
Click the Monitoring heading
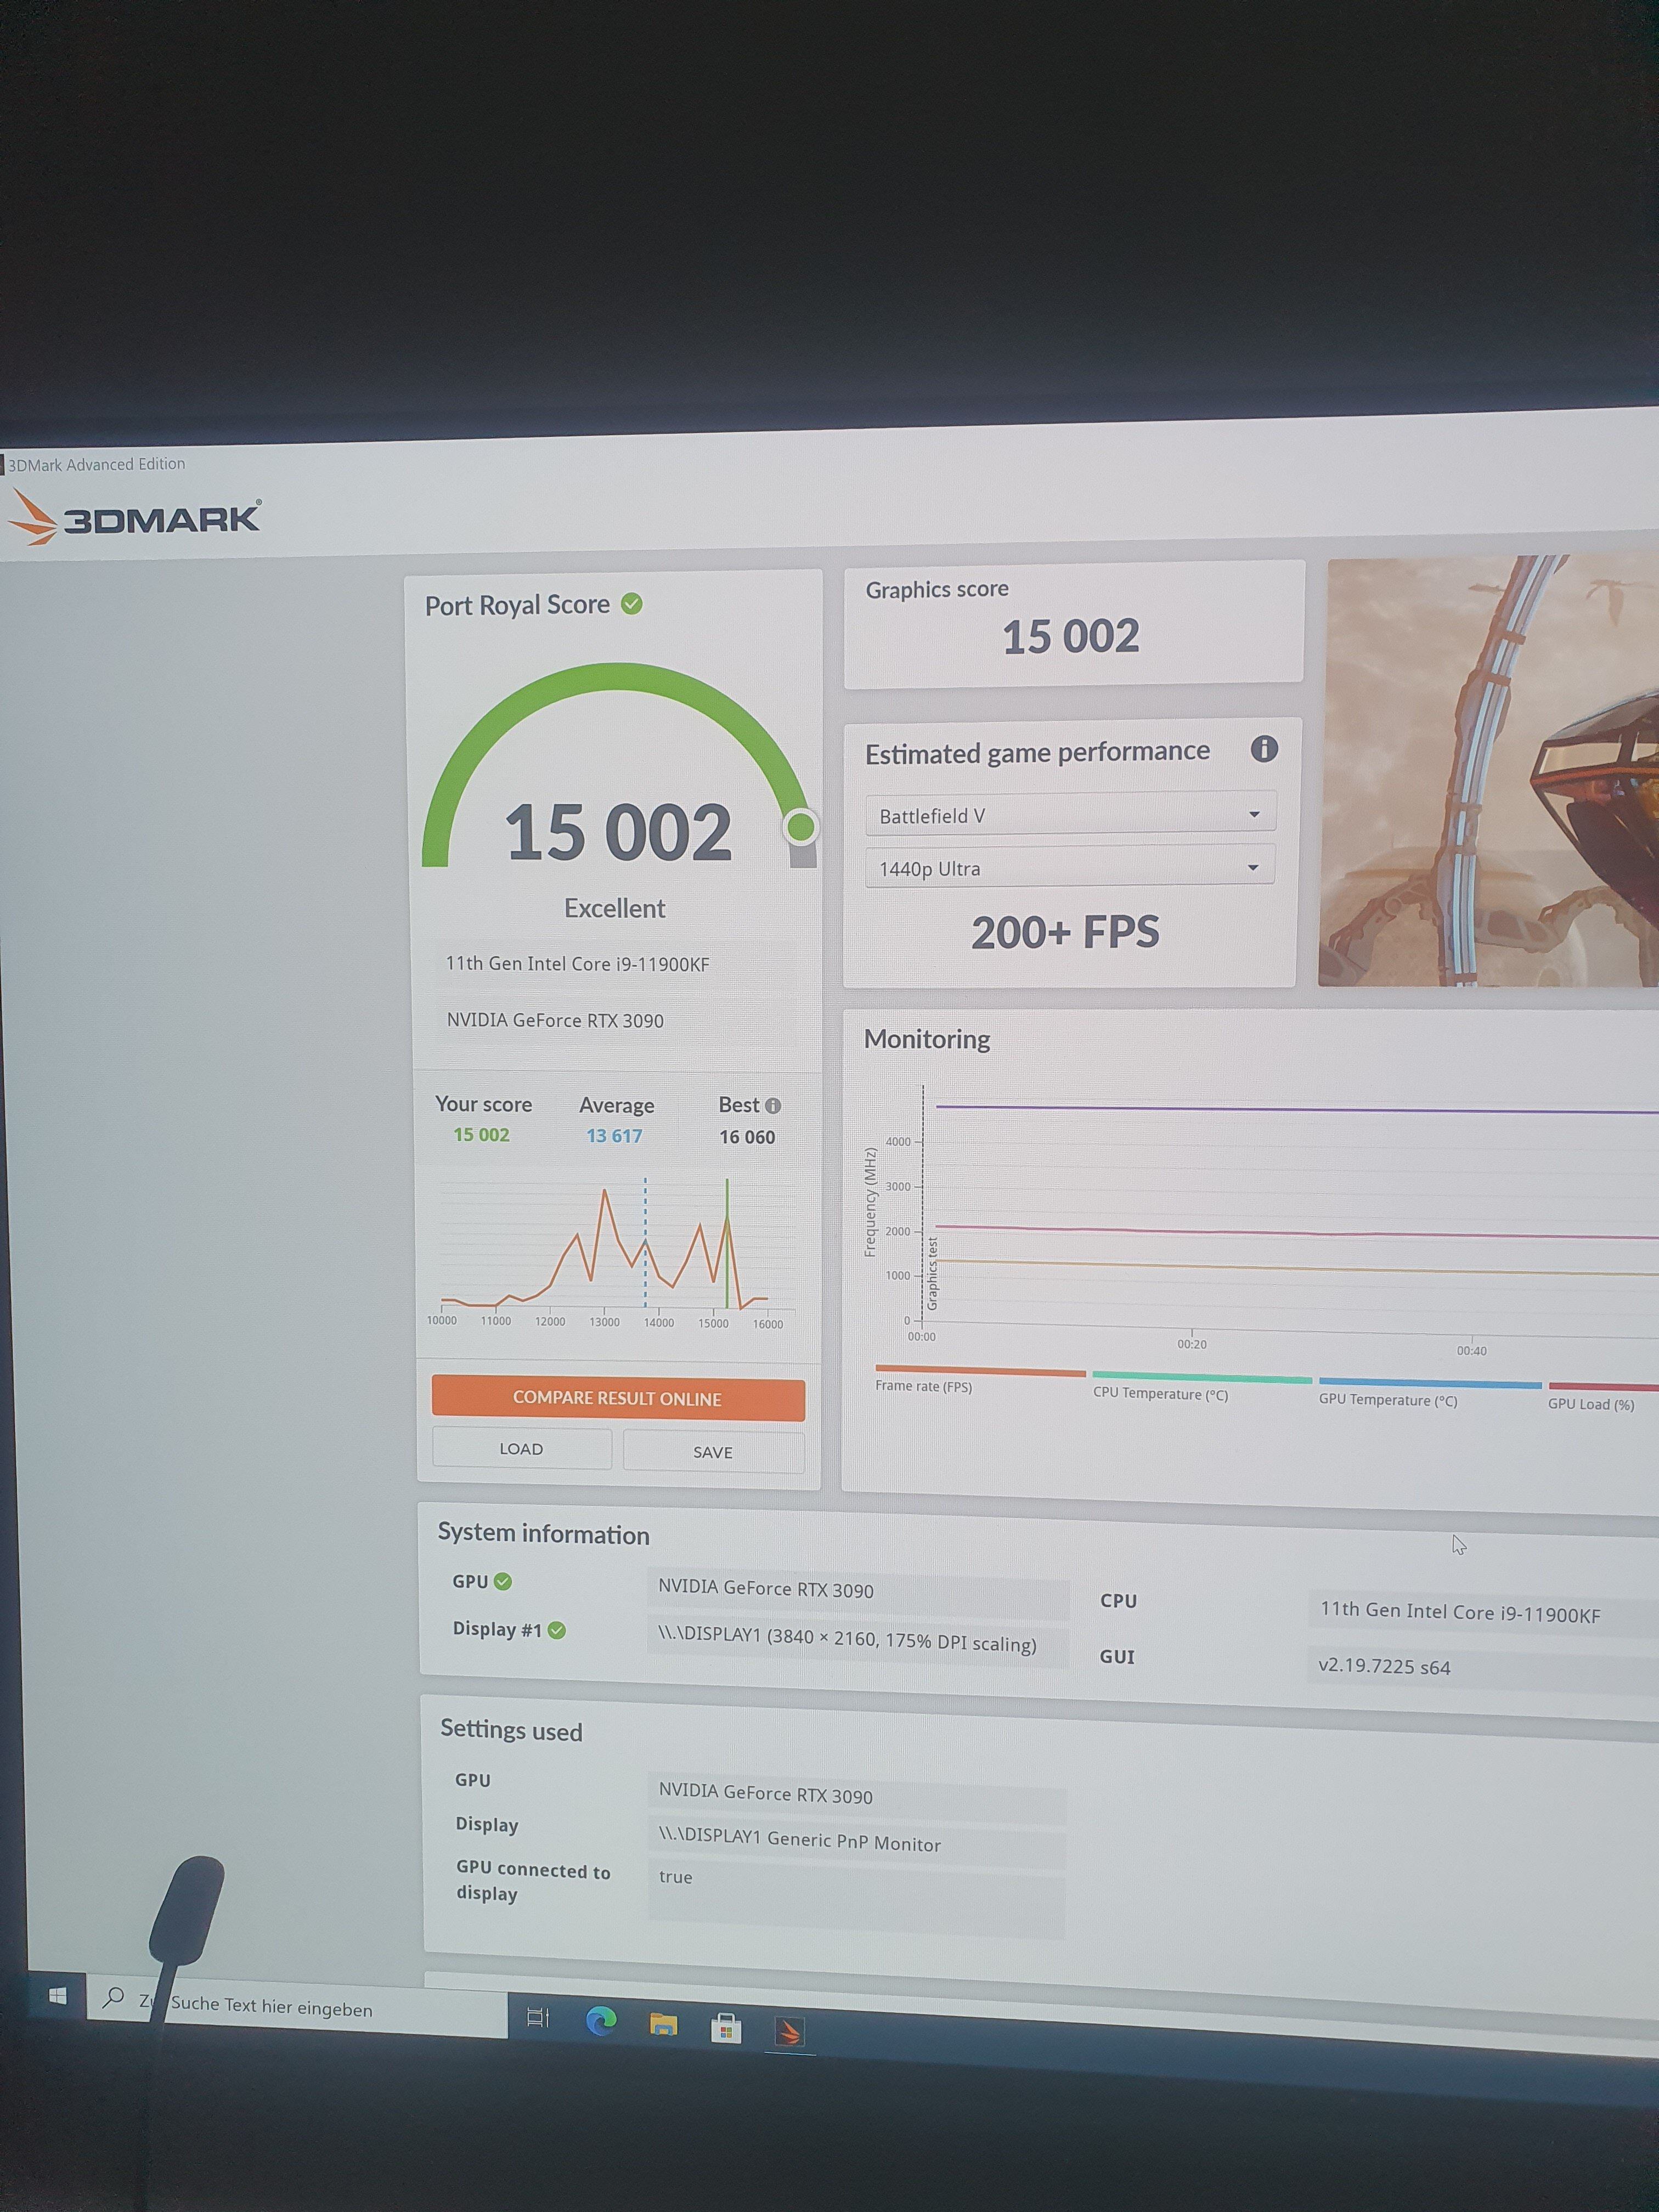(927, 1039)
